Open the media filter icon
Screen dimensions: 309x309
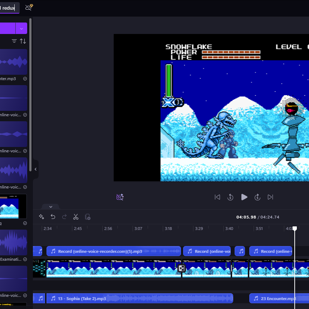pos(14,41)
